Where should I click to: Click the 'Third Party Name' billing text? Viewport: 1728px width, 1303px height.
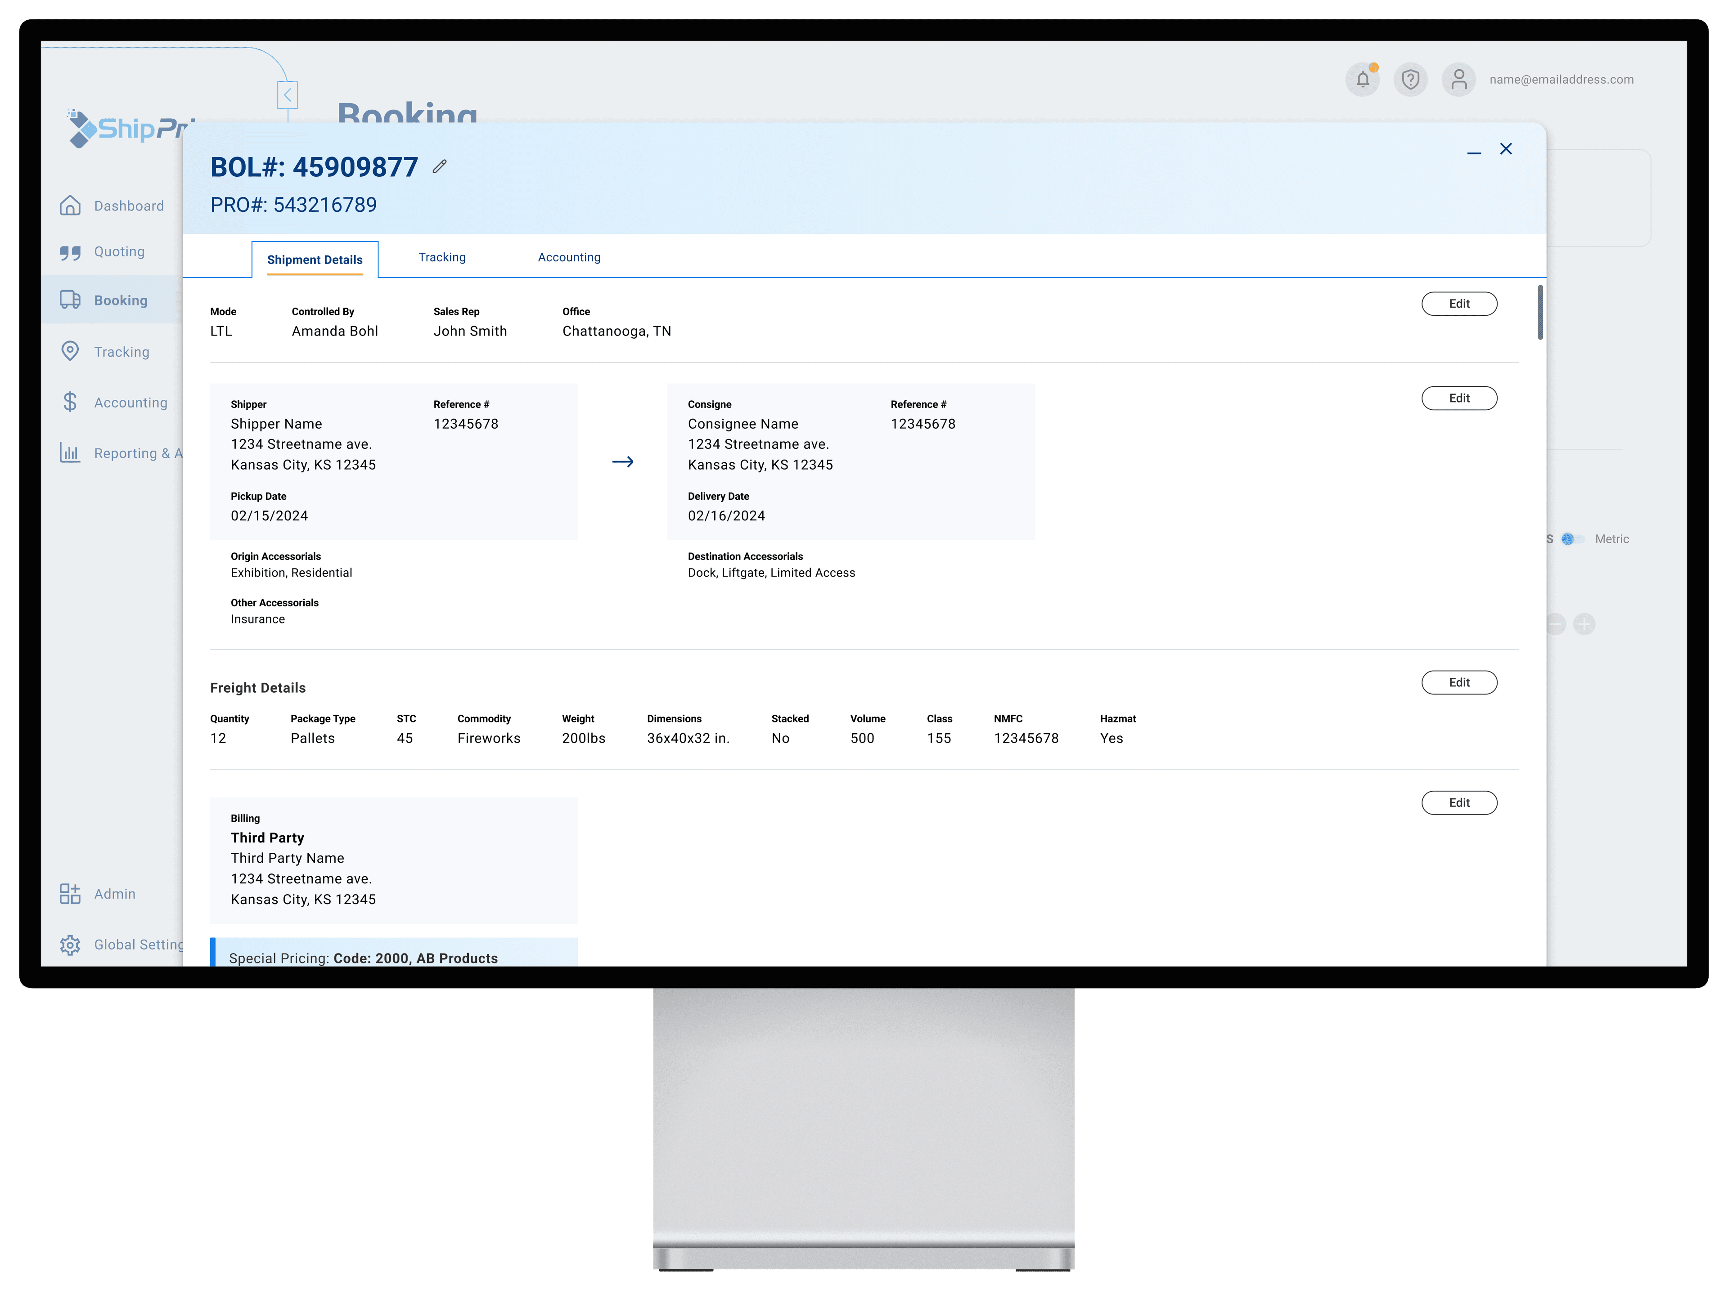pos(287,858)
